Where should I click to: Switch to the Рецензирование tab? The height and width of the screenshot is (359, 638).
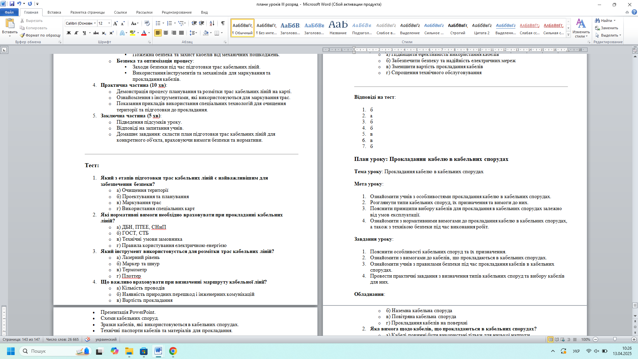point(176,12)
